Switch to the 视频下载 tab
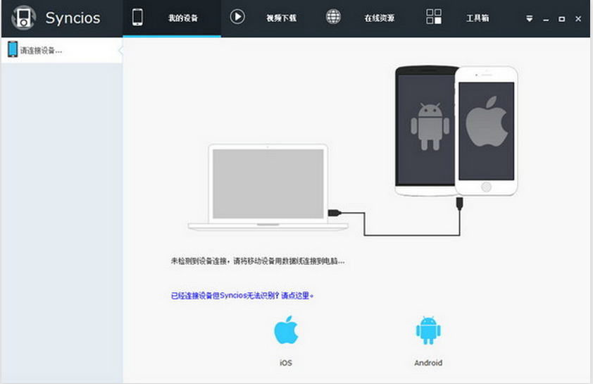This screenshot has width=593, height=384. 282,18
